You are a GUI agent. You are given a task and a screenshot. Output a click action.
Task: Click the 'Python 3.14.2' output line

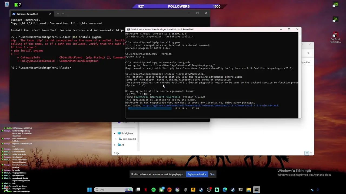pyautogui.click(x=135, y=57)
